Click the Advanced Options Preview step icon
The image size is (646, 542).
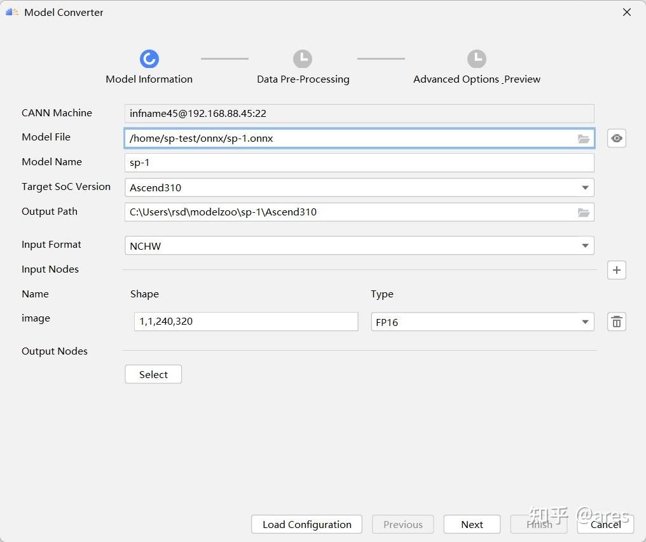point(476,59)
